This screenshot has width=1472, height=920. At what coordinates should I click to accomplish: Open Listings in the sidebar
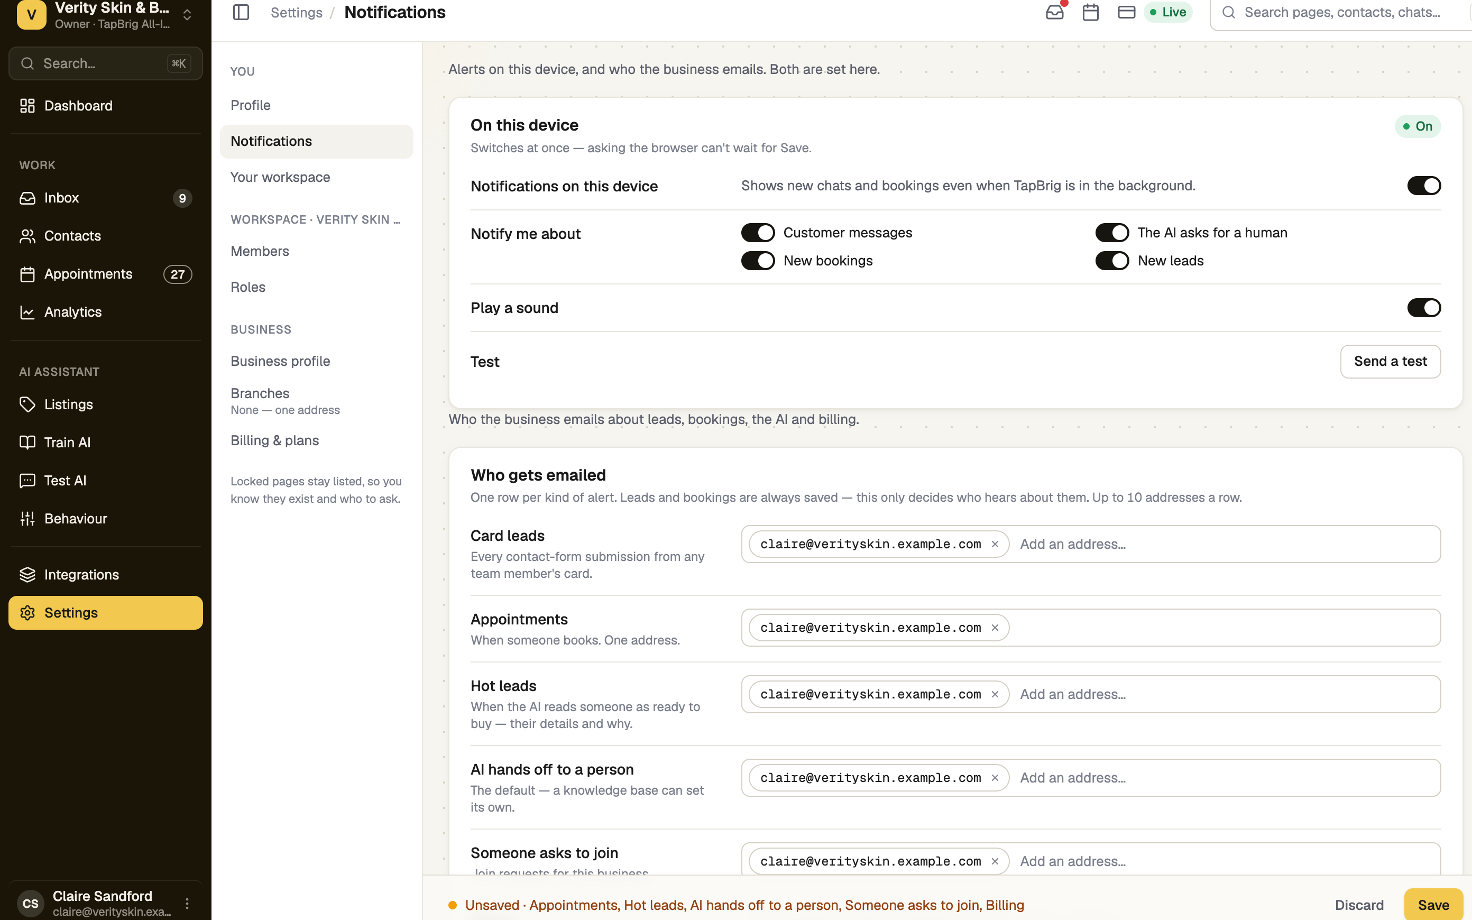[105, 404]
